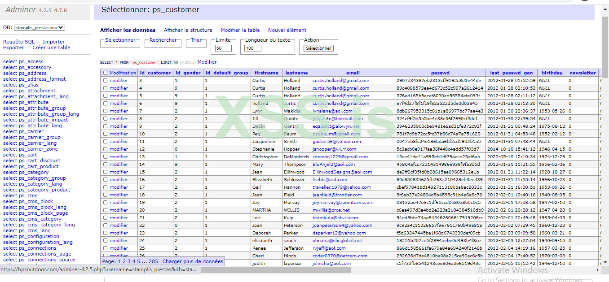Select the ps_configuration table in the sidebar
The width and height of the screenshot is (609, 282).
(31, 236)
